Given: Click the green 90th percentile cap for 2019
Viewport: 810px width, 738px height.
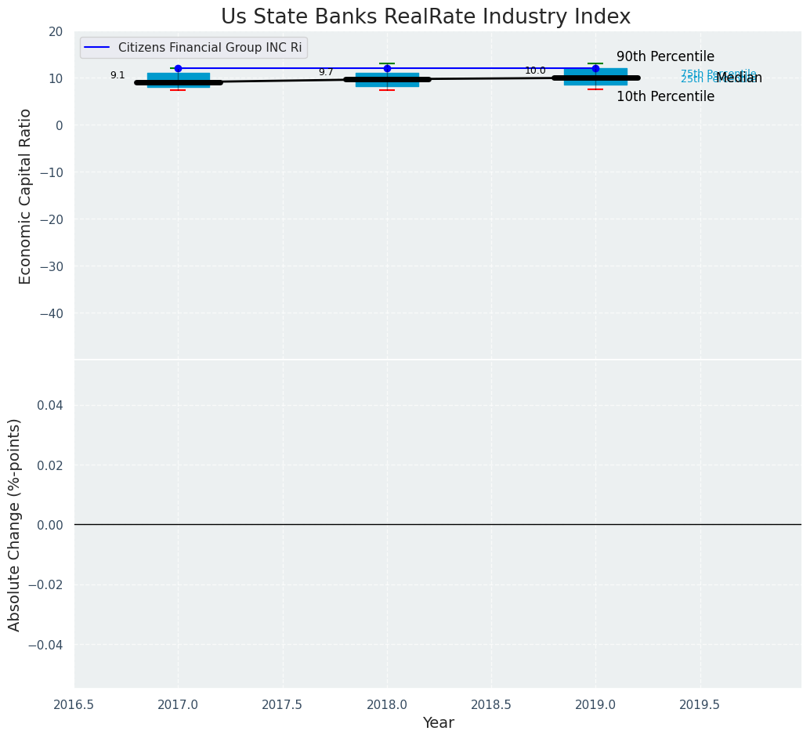Looking at the screenshot, I should (x=595, y=63).
